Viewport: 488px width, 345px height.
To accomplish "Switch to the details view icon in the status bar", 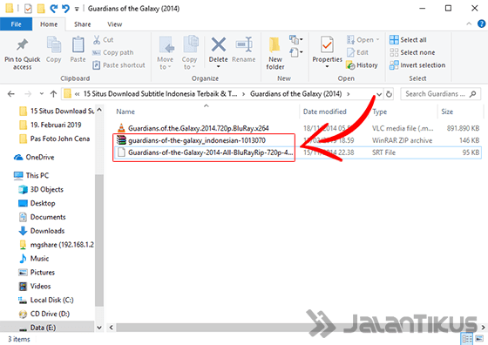I will pyautogui.click(x=467, y=339).
